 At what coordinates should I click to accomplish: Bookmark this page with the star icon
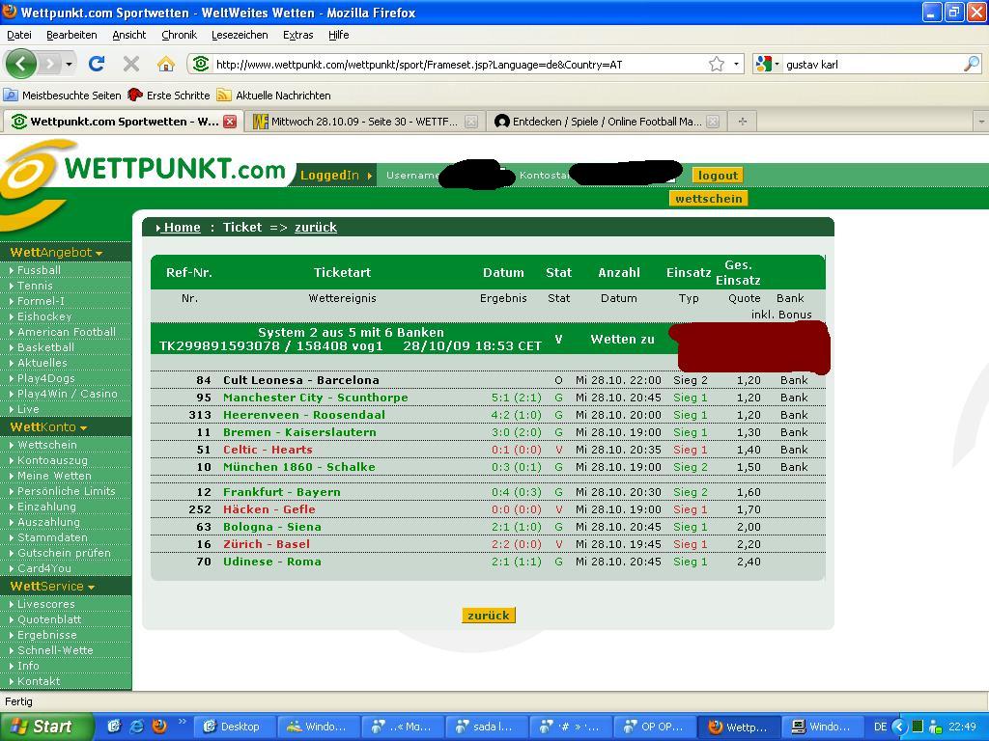(717, 64)
